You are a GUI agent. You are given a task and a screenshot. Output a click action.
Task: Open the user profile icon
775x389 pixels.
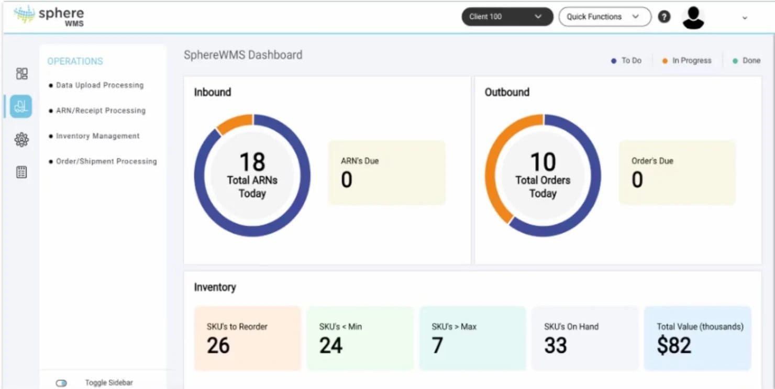pyautogui.click(x=693, y=17)
